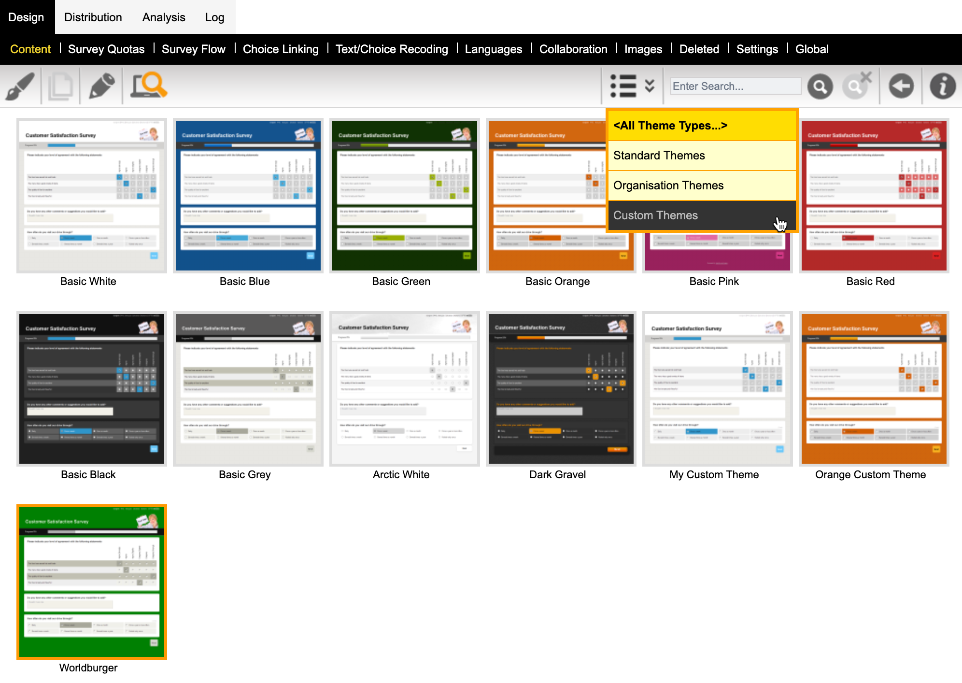Open the Analysis tab

click(164, 17)
